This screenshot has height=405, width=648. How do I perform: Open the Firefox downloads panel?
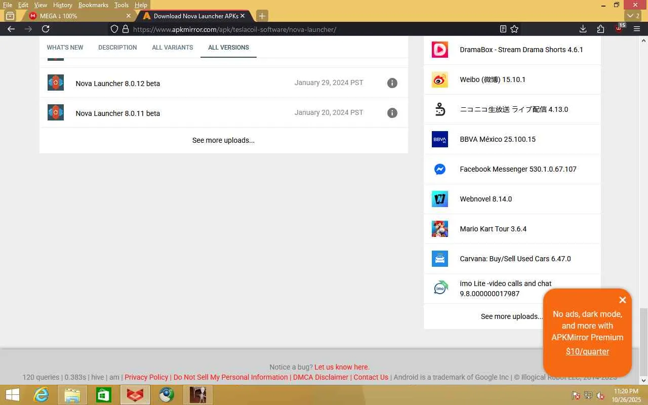tap(583, 29)
